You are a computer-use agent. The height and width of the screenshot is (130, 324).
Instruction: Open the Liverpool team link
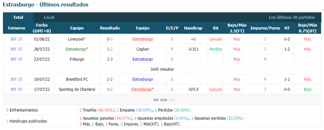coord(76,39)
